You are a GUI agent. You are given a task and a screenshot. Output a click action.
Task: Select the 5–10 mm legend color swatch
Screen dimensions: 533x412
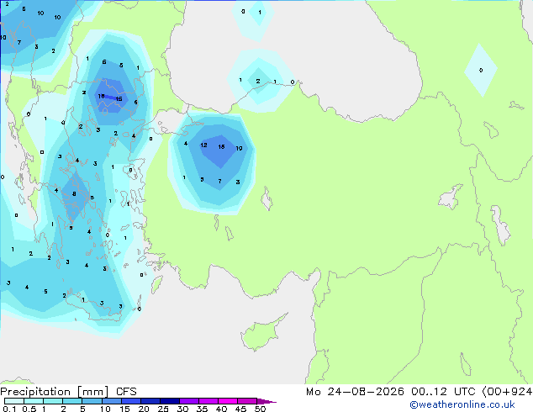point(92,401)
